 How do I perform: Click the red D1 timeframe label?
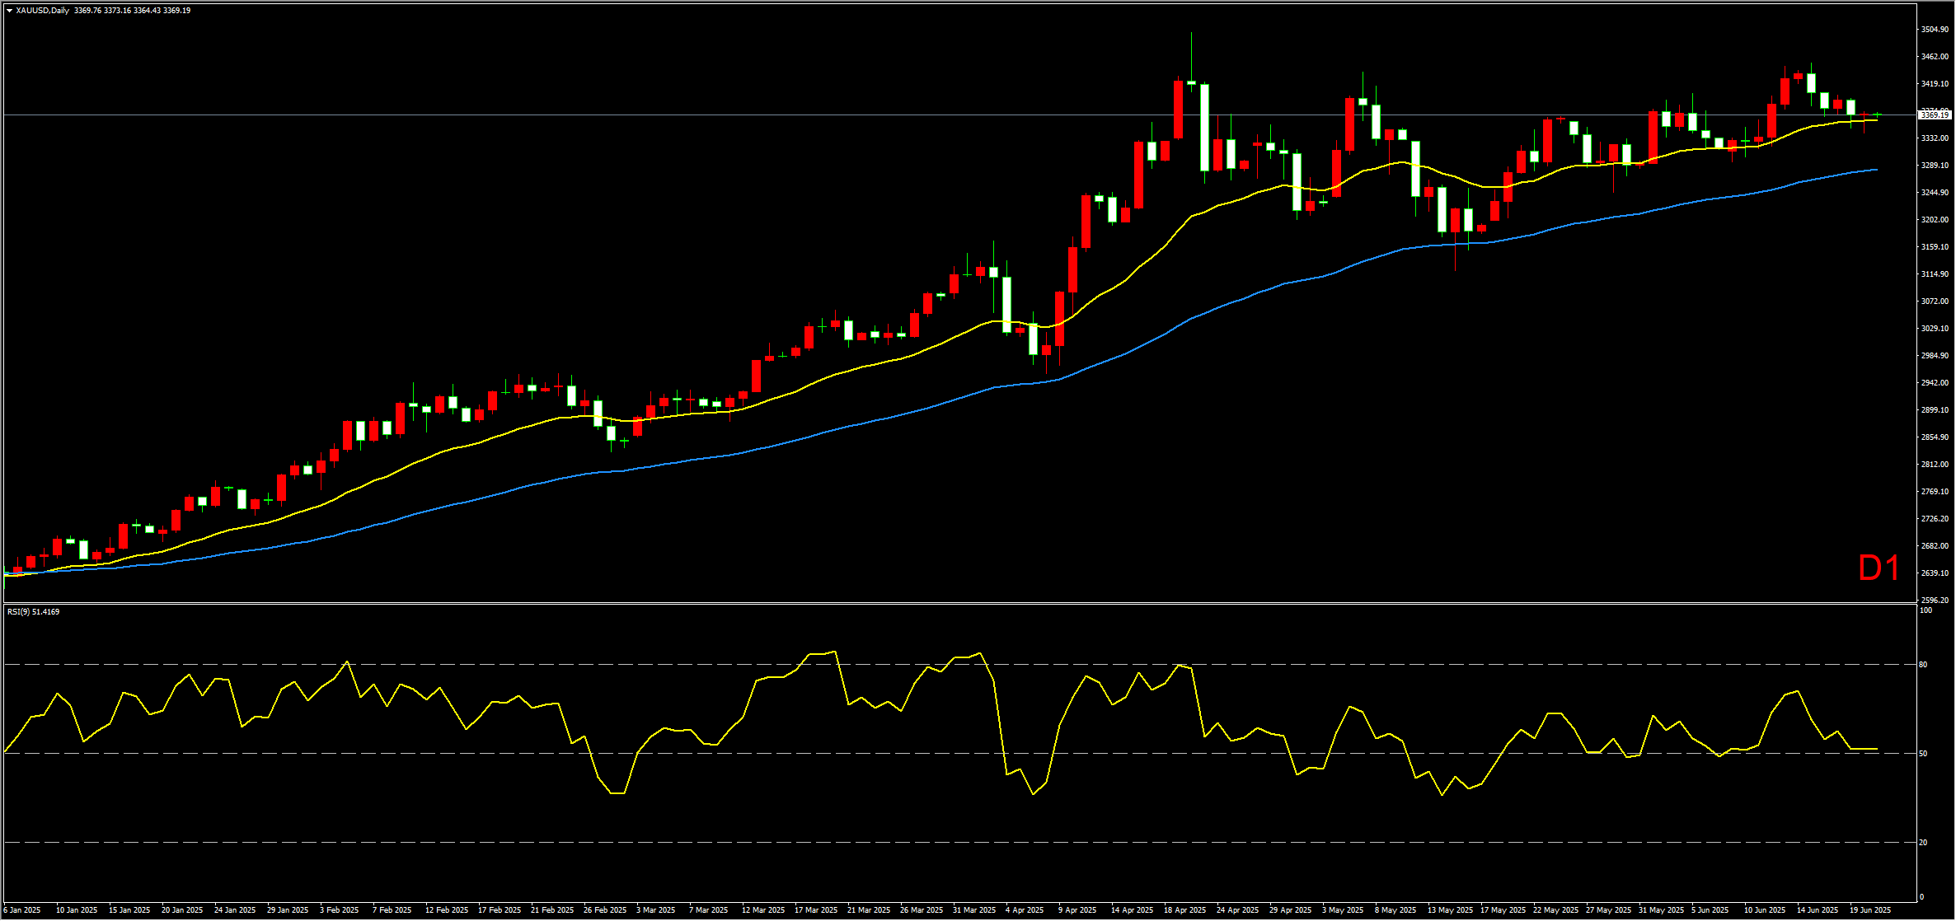[1879, 568]
